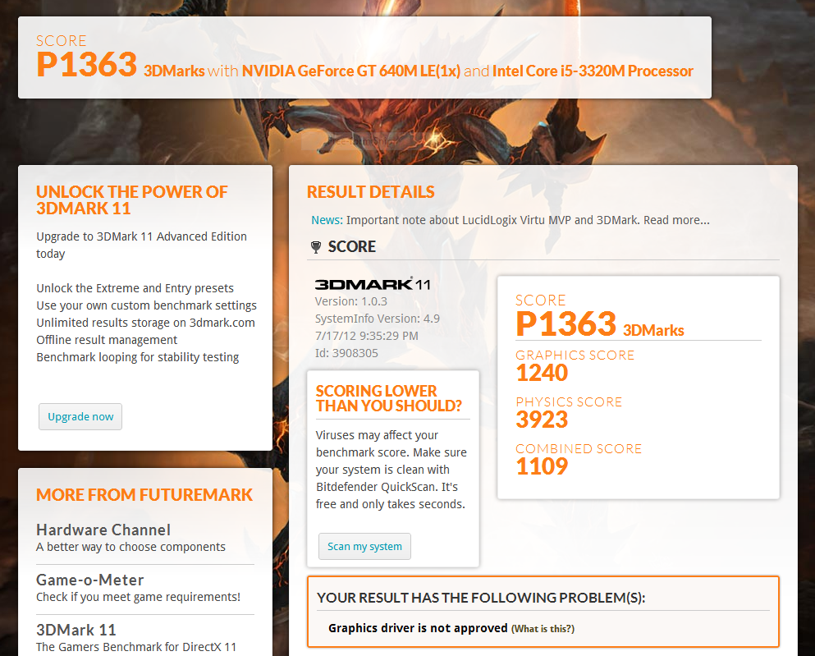Click Unlock the Extreme and Entry presets line
Screen dimensions: 815x656
(x=135, y=288)
